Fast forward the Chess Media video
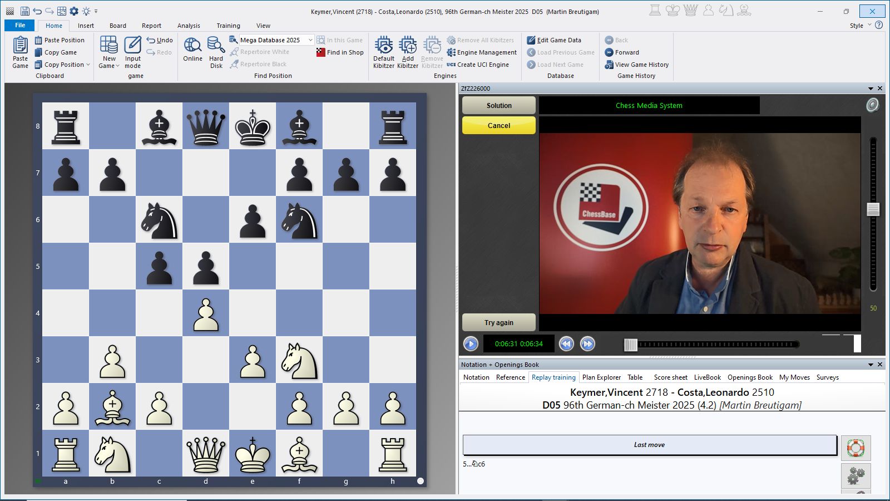The width and height of the screenshot is (890, 501). (587, 344)
